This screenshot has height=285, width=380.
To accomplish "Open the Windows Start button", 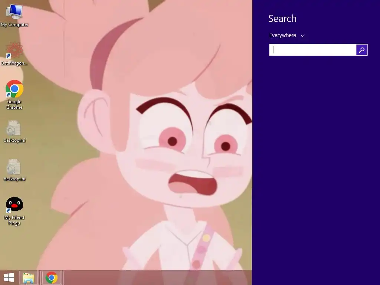I will coord(9,278).
